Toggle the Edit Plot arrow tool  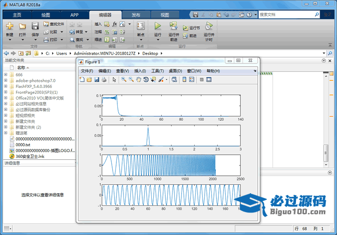[x=114, y=80]
